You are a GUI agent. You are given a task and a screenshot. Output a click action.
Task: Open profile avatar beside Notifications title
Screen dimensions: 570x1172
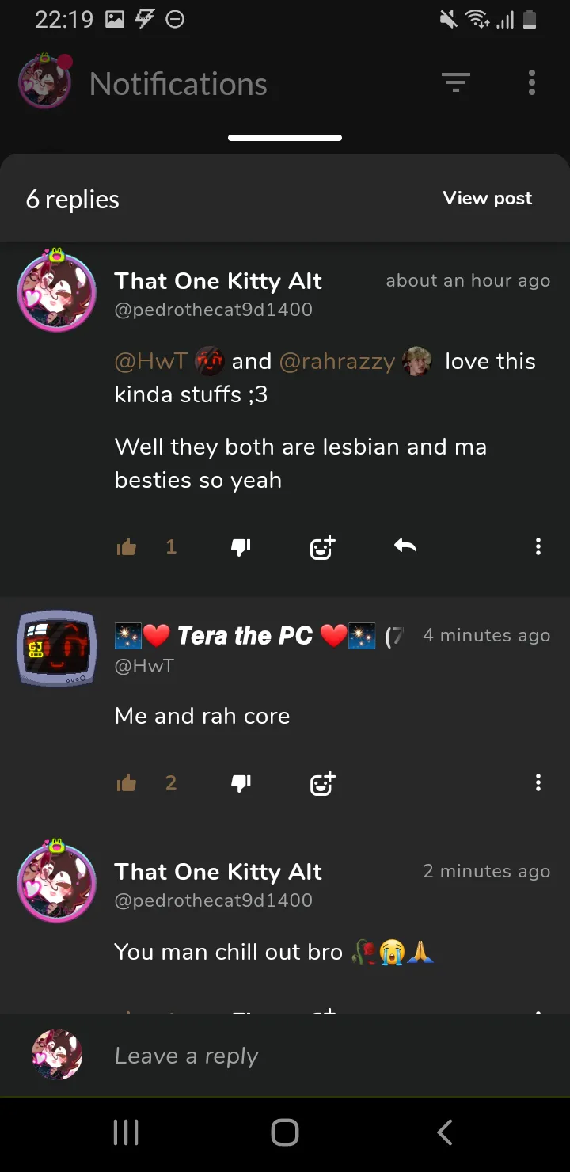[45, 82]
